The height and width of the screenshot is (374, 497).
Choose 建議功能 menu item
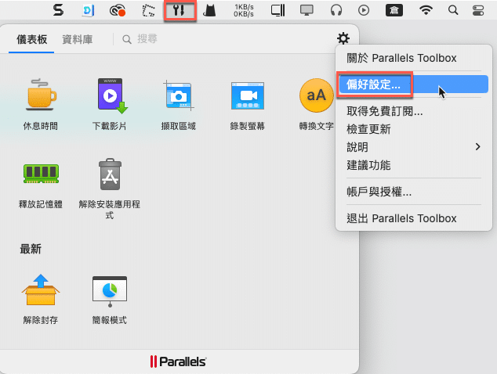[x=414, y=165]
